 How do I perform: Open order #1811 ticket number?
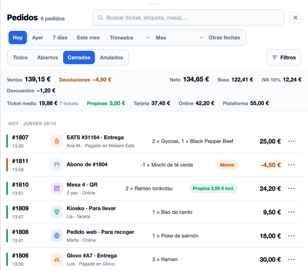[x=20, y=161]
